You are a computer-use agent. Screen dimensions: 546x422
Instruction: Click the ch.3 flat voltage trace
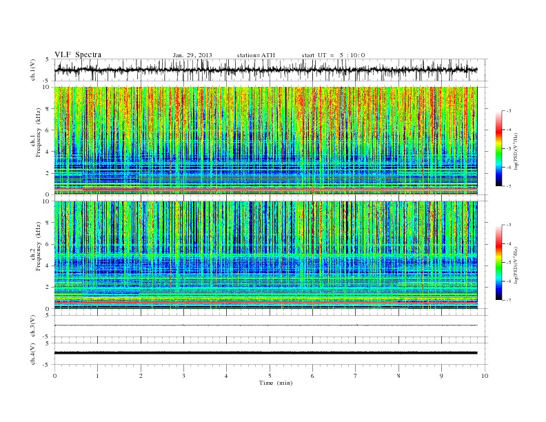(265, 325)
